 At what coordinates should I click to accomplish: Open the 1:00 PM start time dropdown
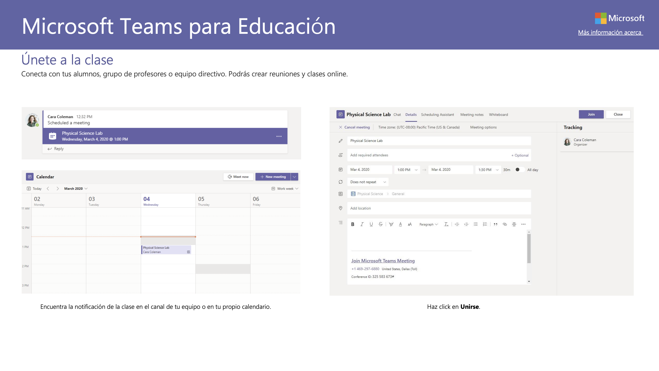point(407,170)
